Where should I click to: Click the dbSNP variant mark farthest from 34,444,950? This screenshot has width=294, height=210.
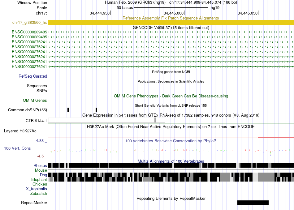(68, 110)
